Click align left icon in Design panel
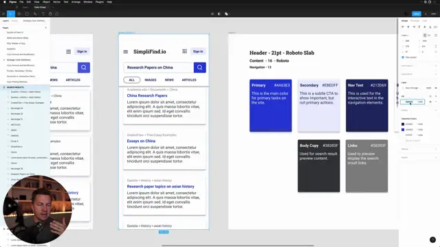440x247 pixels. (403, 27)
